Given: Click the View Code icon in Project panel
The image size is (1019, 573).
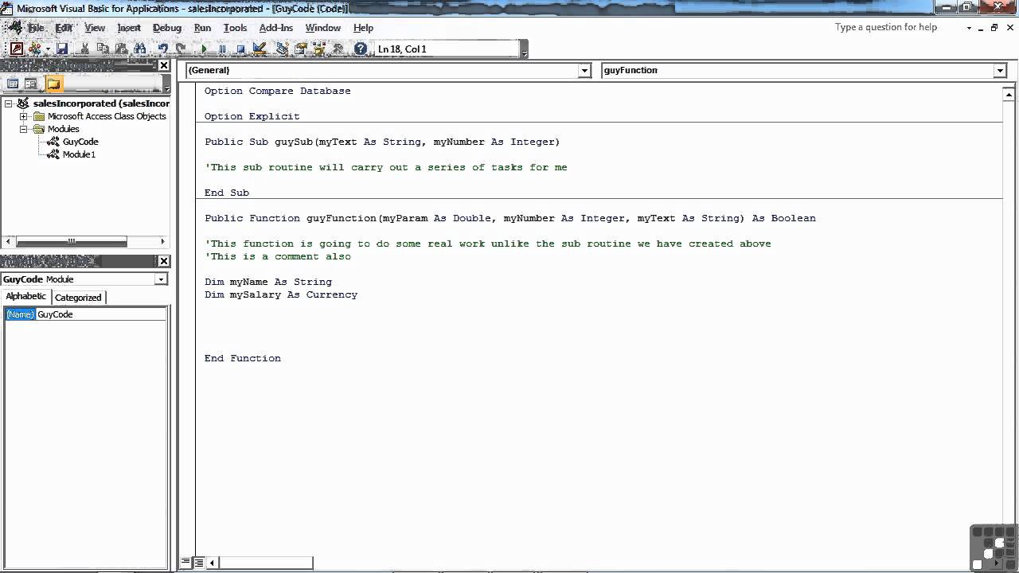Looking at the screenshot, I should click(x=13, y=84).
